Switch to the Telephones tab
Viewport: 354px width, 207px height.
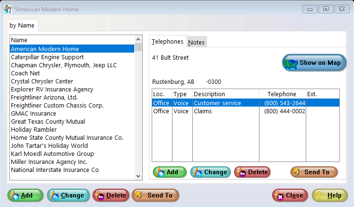pyautogui.click(x=167, y=42)
